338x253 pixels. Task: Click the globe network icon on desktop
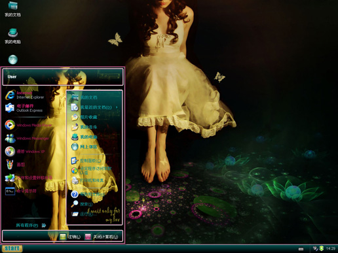[13, 59]
